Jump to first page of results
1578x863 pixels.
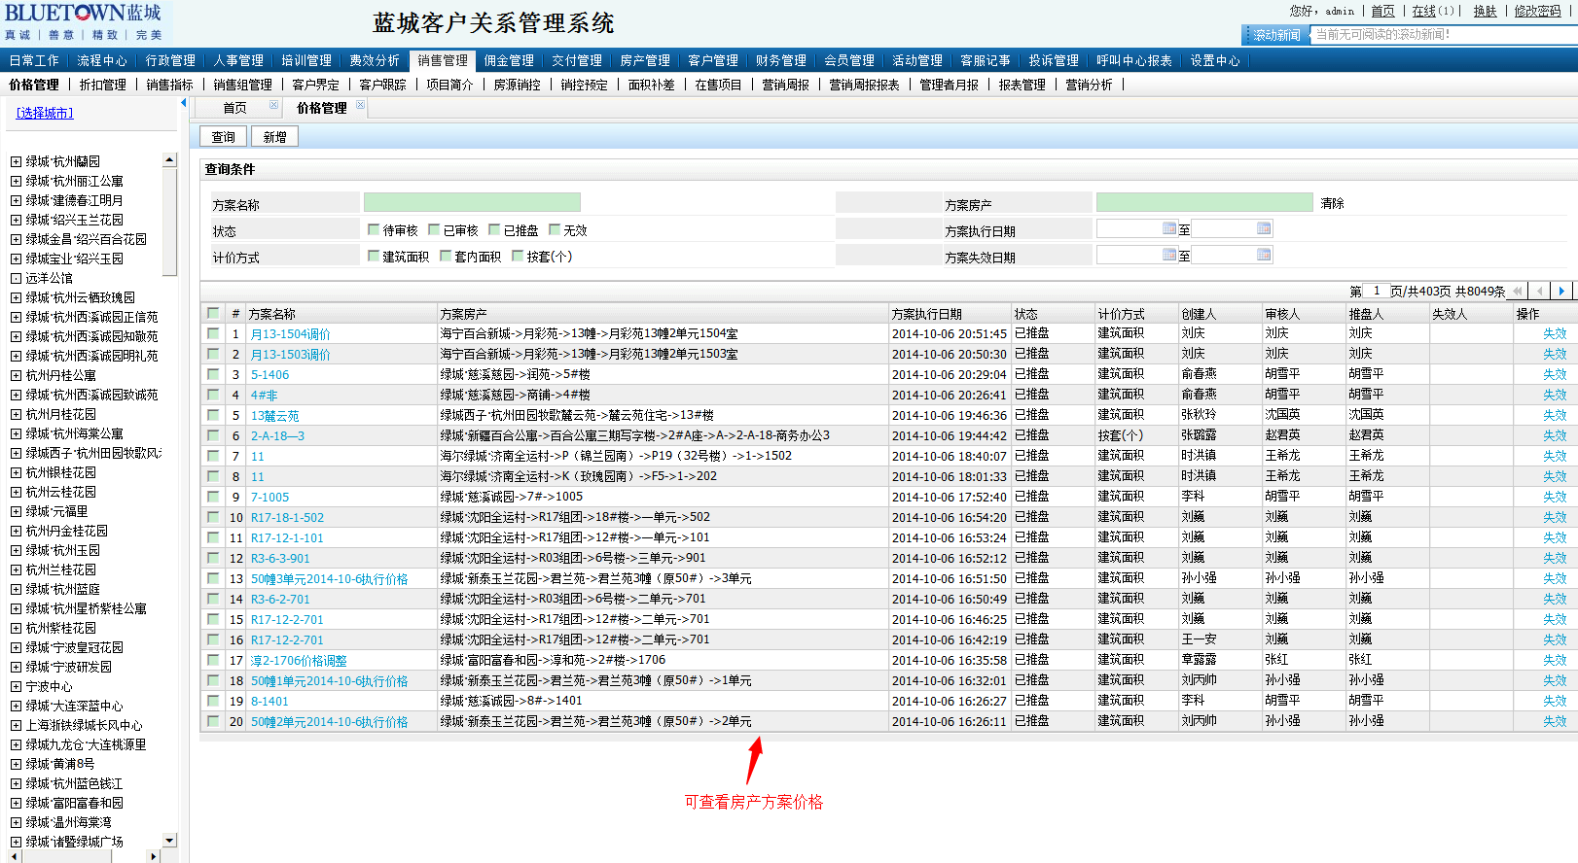[1517, 291]
